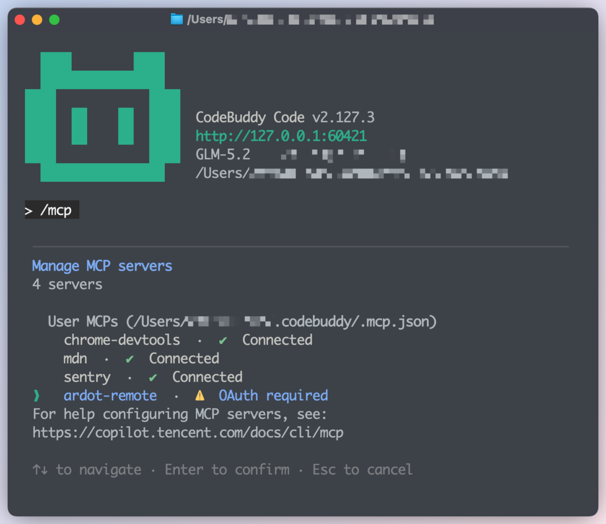Click the yellow warning icon by ardot-remote
This screenshot has height=524, width=606.
tap(200, 395)
